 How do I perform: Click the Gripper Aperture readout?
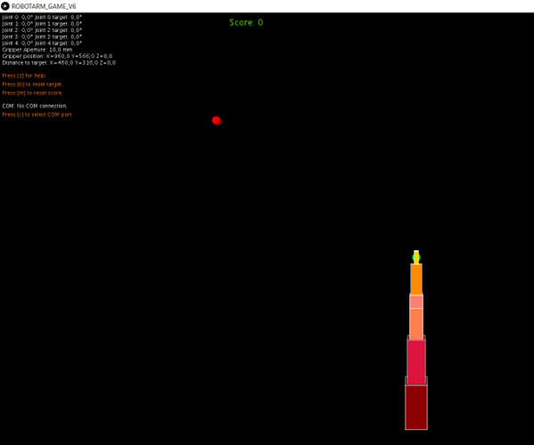coord(37,50)
